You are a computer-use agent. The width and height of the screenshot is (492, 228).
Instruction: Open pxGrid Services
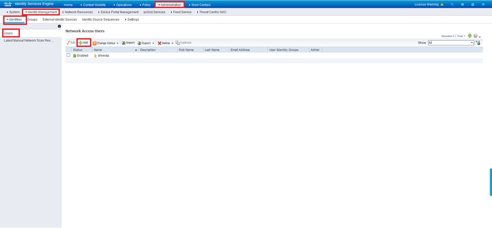(x=154, y=12)
